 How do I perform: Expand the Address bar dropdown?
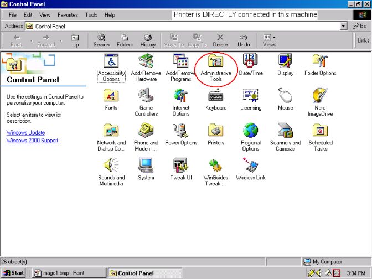344,26
